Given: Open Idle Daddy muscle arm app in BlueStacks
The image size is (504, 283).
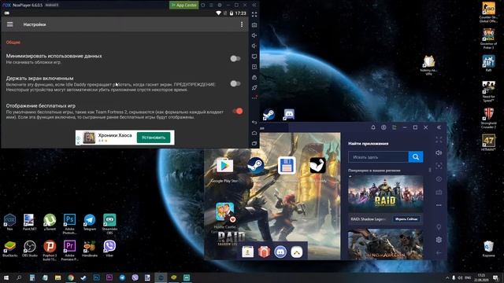Looking at the screenshot, I should point(317,166).
